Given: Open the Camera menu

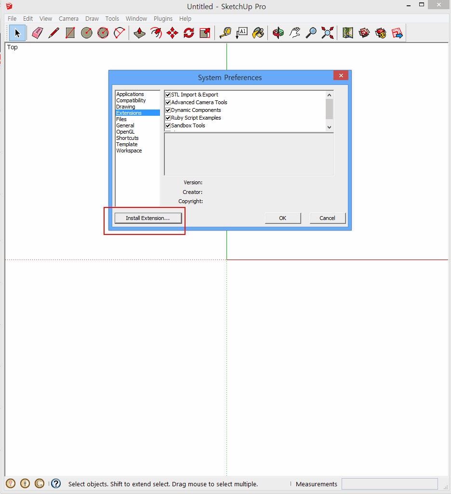Looking at the screenshot, I should (x=68, y=19).
